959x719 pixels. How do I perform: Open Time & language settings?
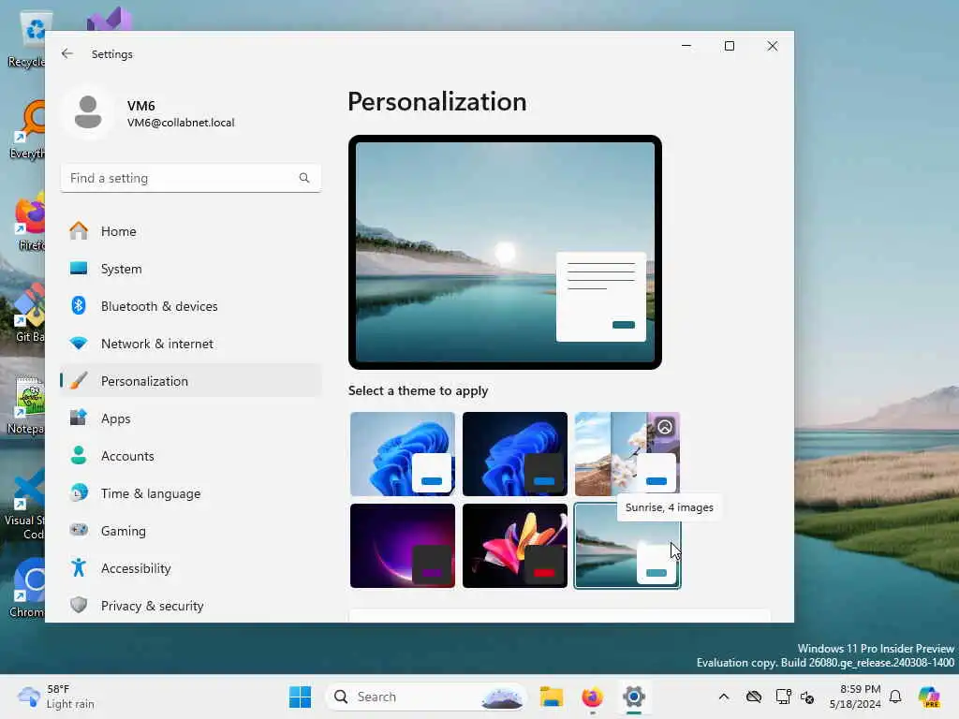[x=191, y=493]
